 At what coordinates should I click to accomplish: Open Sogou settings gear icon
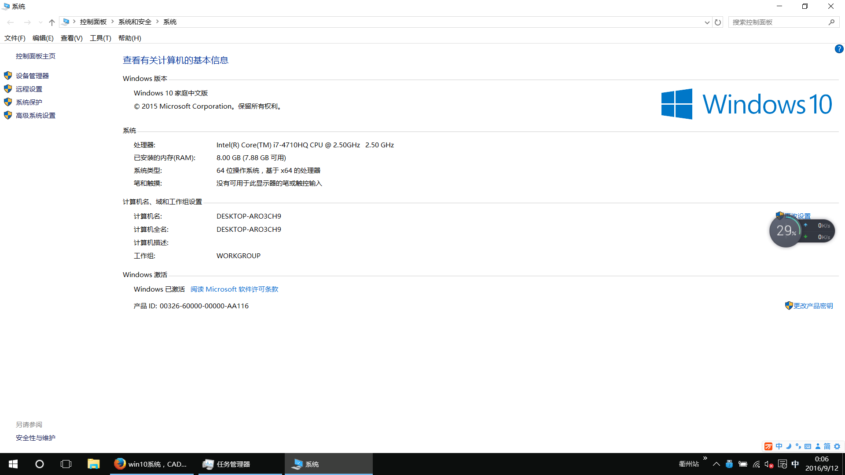tap(837, 446)
